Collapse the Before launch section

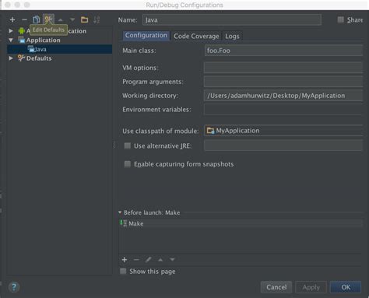pyautogui.click(x=120, y=212)
